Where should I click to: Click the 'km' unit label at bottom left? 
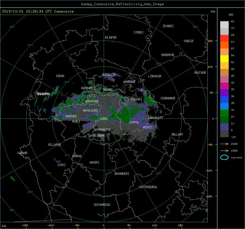coord(4,226)
